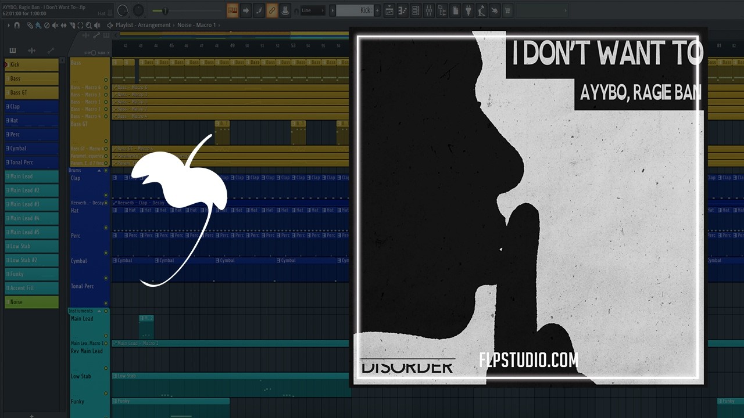The image size is (744, 418).
Task: Mute the Bass GT track
Action: click(106, 141)
